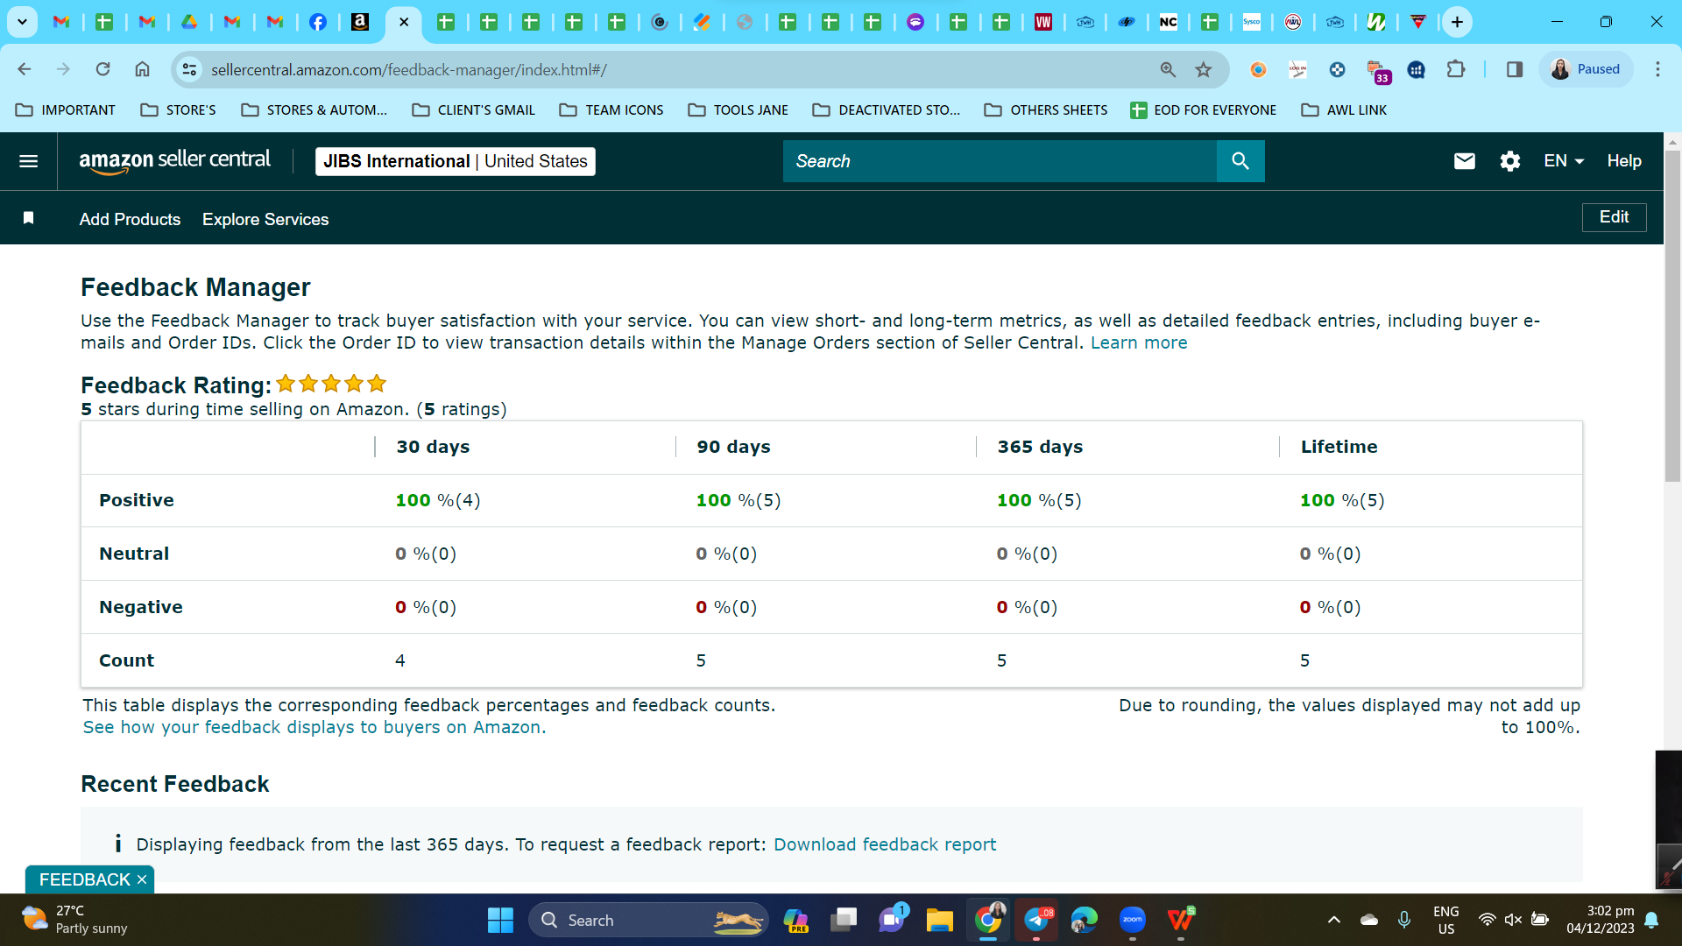Open the TEAM ICONS bookmarks folder

[x=611, y=109]
